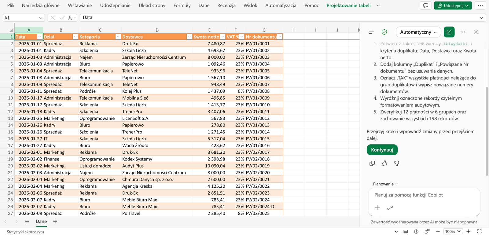The image size is (489, 235).
Task: Select all cells using corner button
Action: [x=11, y=30]
